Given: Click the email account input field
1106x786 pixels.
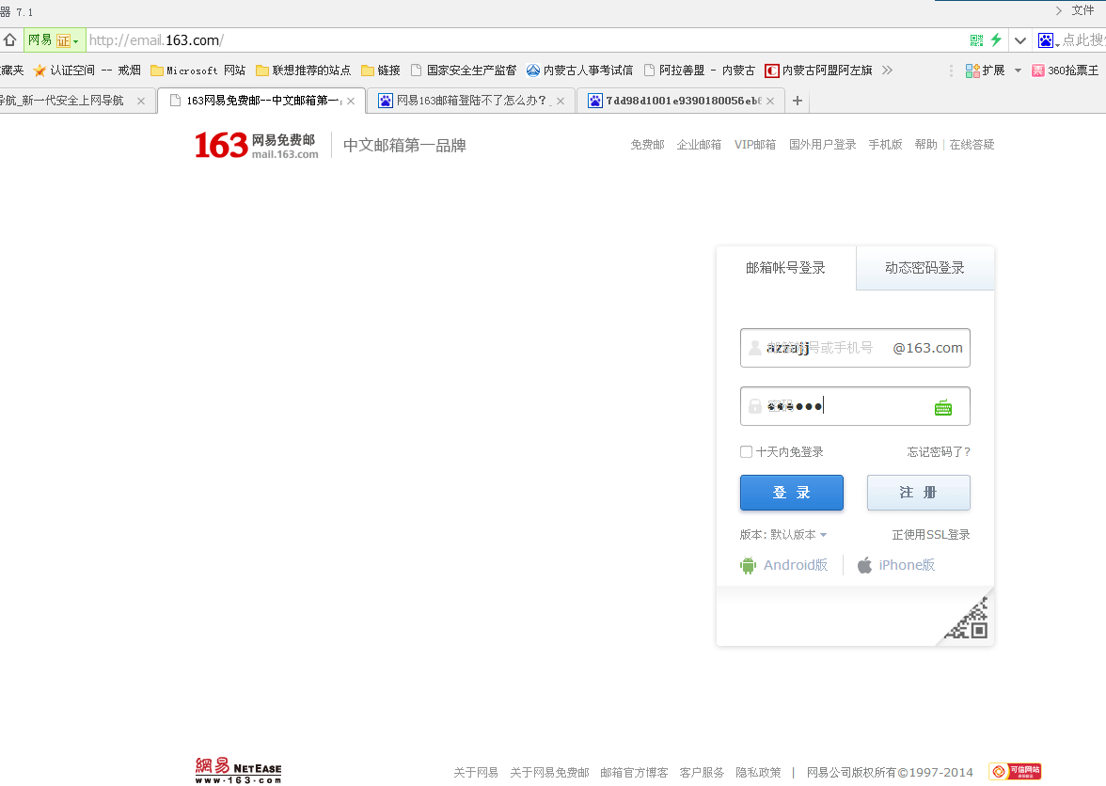Looking at the screenshot, I should coord(855,348).
